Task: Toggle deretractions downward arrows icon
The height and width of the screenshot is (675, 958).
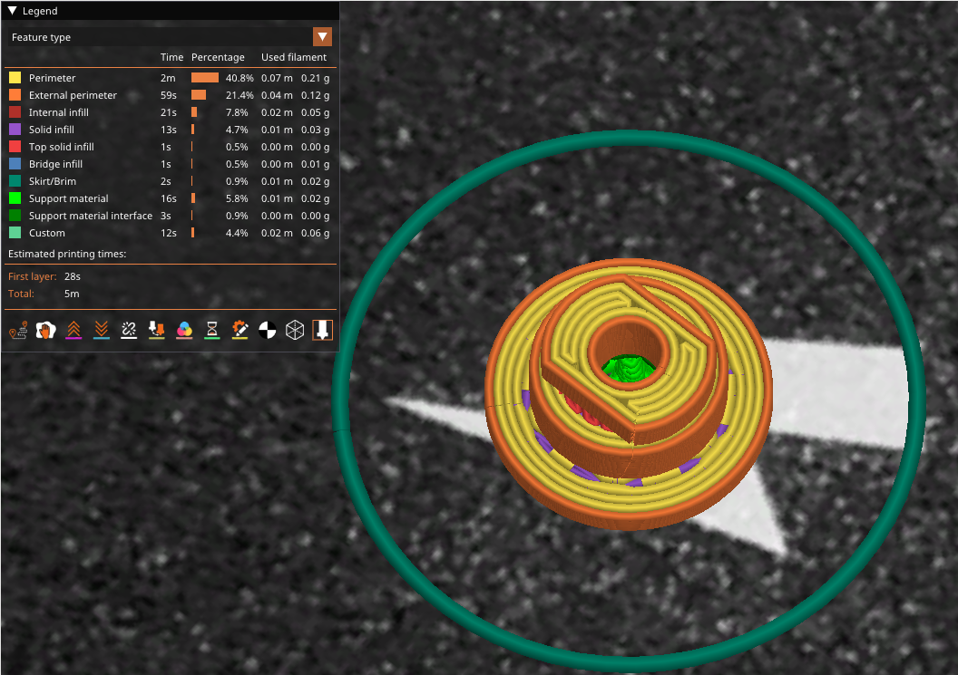Action: point(102,330)
